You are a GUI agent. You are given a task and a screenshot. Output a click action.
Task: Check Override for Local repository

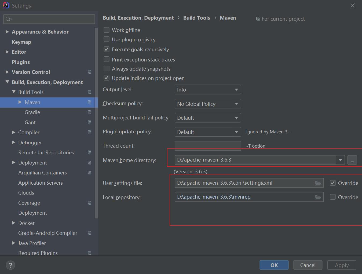coord(333,197)
